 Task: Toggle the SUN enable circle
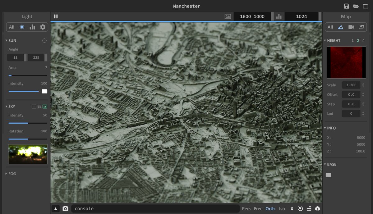44,40
